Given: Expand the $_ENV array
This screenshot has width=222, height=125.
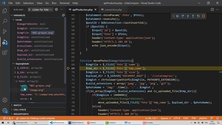Looking at the screenshot, I should point(15,73).
